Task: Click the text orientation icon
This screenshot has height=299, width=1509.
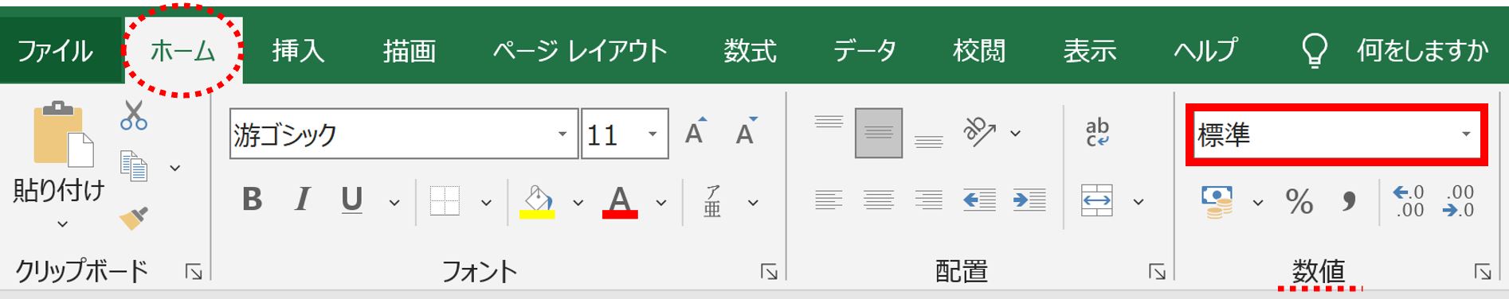Action: point(979,132)
